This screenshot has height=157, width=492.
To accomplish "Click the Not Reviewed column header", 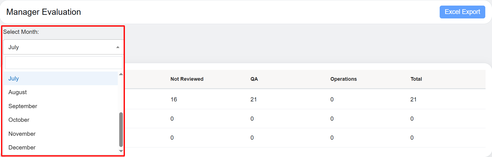I will click(187, 79).
